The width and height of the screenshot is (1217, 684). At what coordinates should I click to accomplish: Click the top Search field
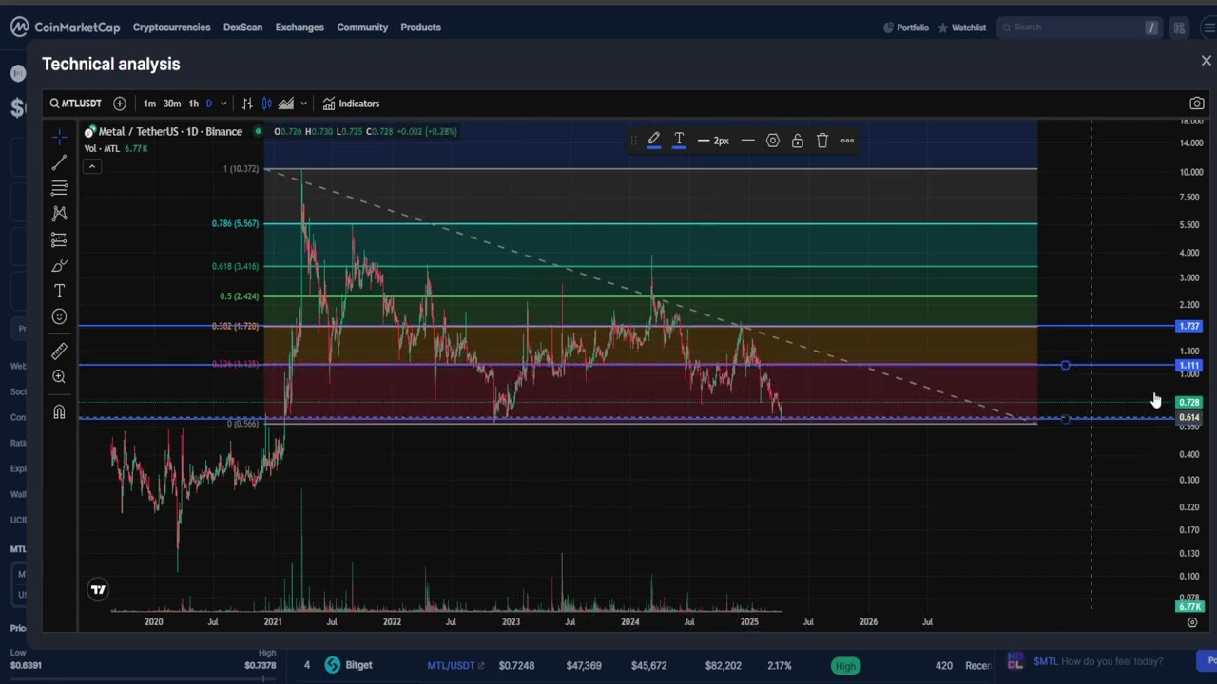[1079, 28]
